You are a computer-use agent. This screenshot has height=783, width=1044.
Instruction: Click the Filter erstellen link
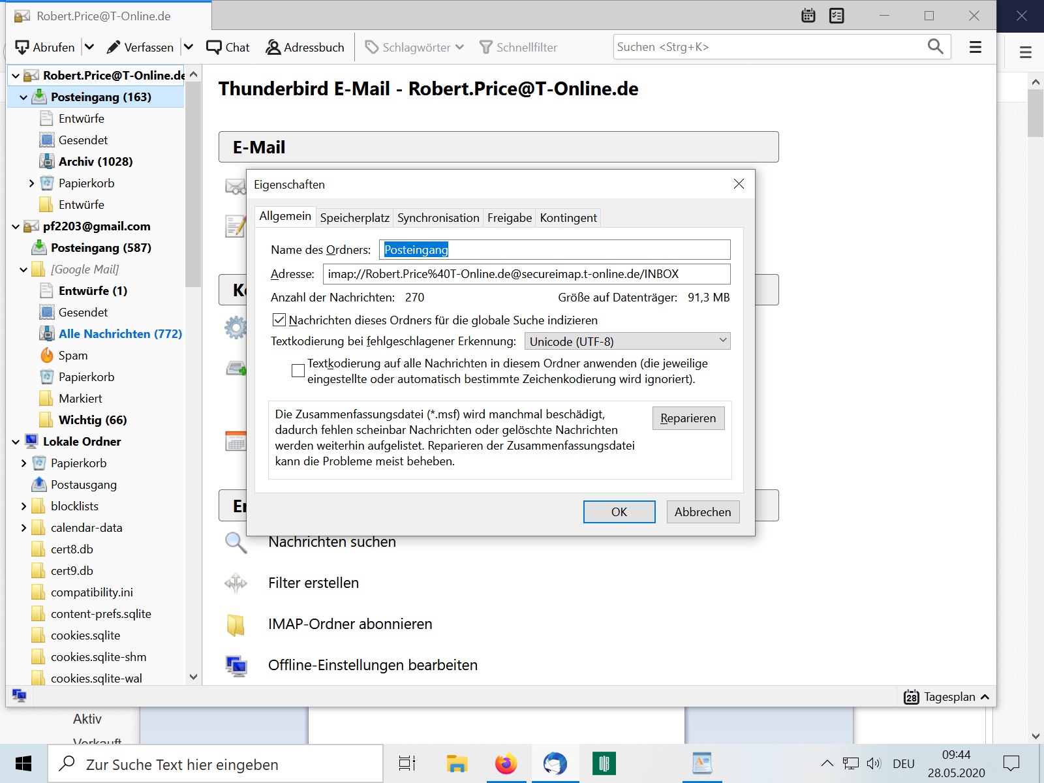313,583
